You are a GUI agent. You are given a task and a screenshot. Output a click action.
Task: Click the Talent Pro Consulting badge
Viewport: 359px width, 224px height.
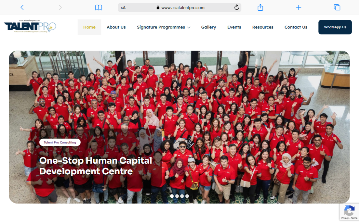60,142
